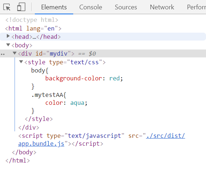206x169 pixels.
Task: Open the Console tab
Action: pos(91,7)
